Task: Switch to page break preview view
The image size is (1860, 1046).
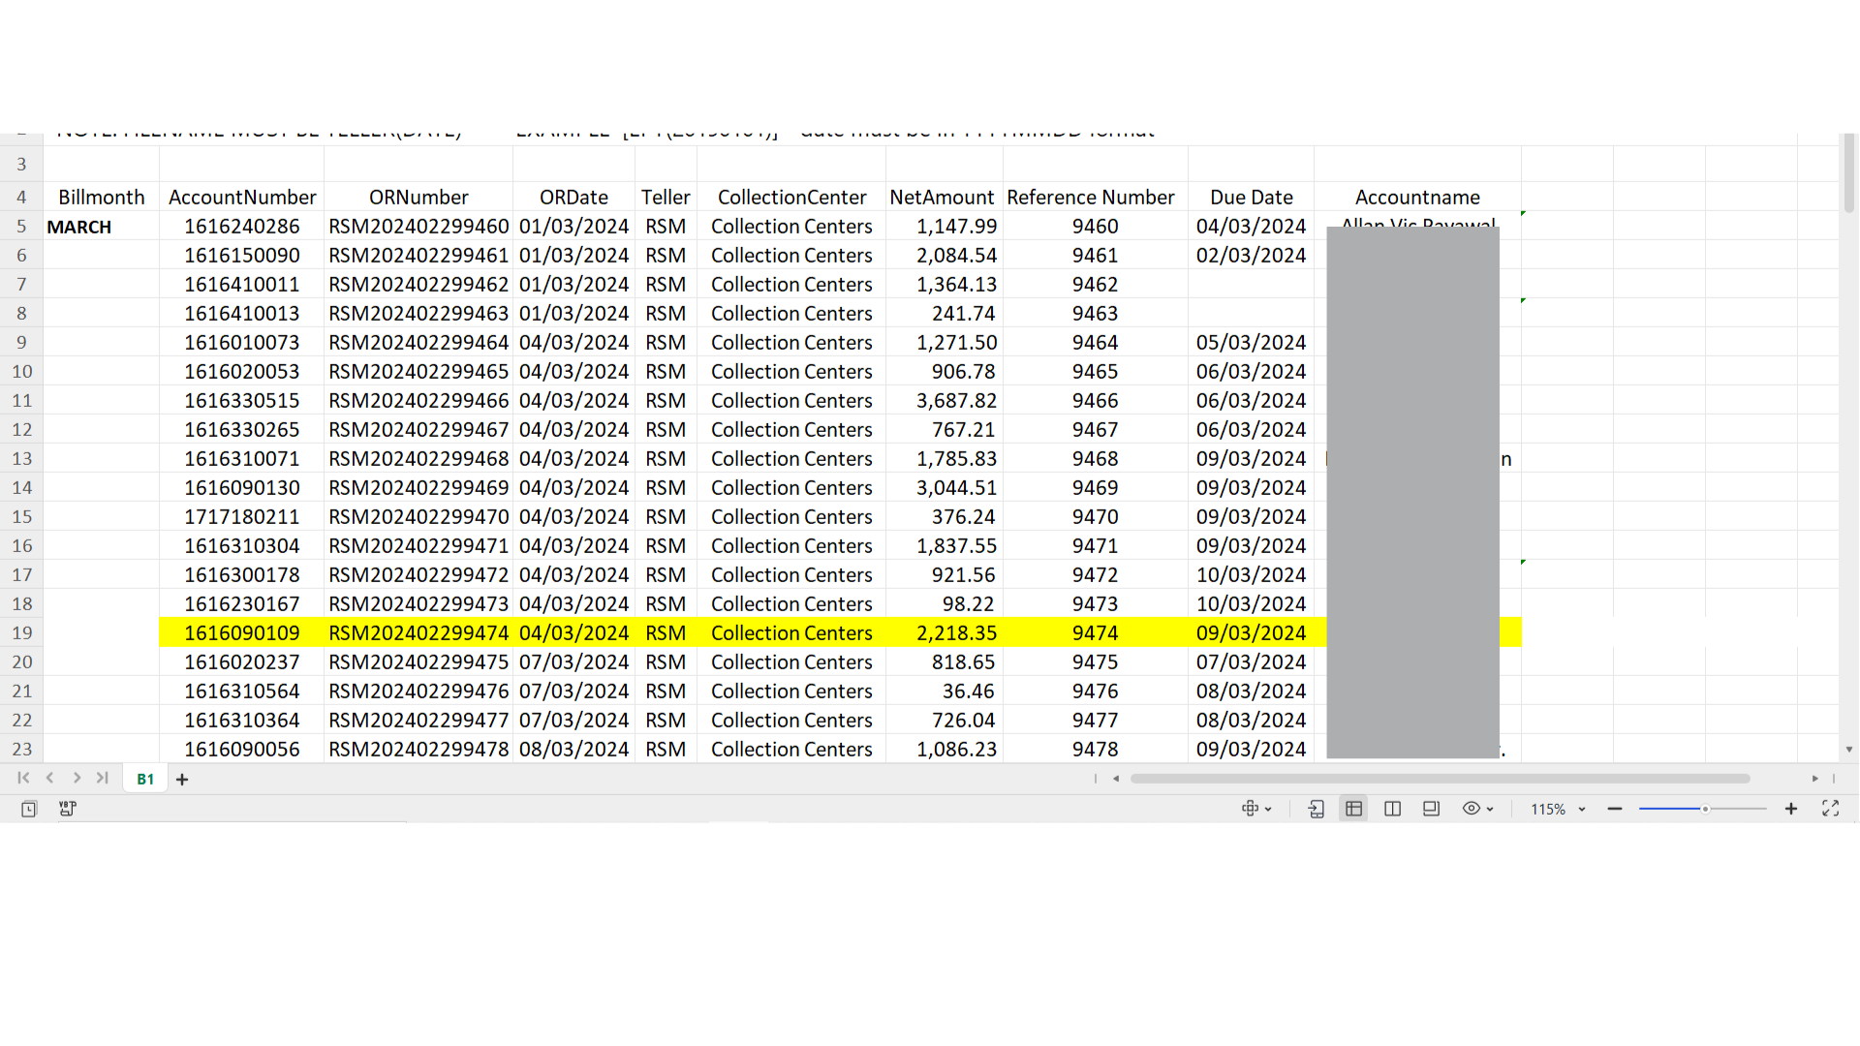Action: 1393,809
